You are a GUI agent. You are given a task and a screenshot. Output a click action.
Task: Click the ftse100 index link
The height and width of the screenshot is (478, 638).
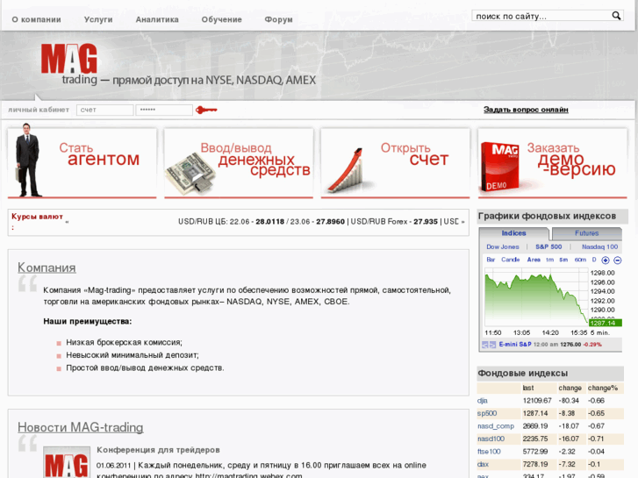click(489, 452)
